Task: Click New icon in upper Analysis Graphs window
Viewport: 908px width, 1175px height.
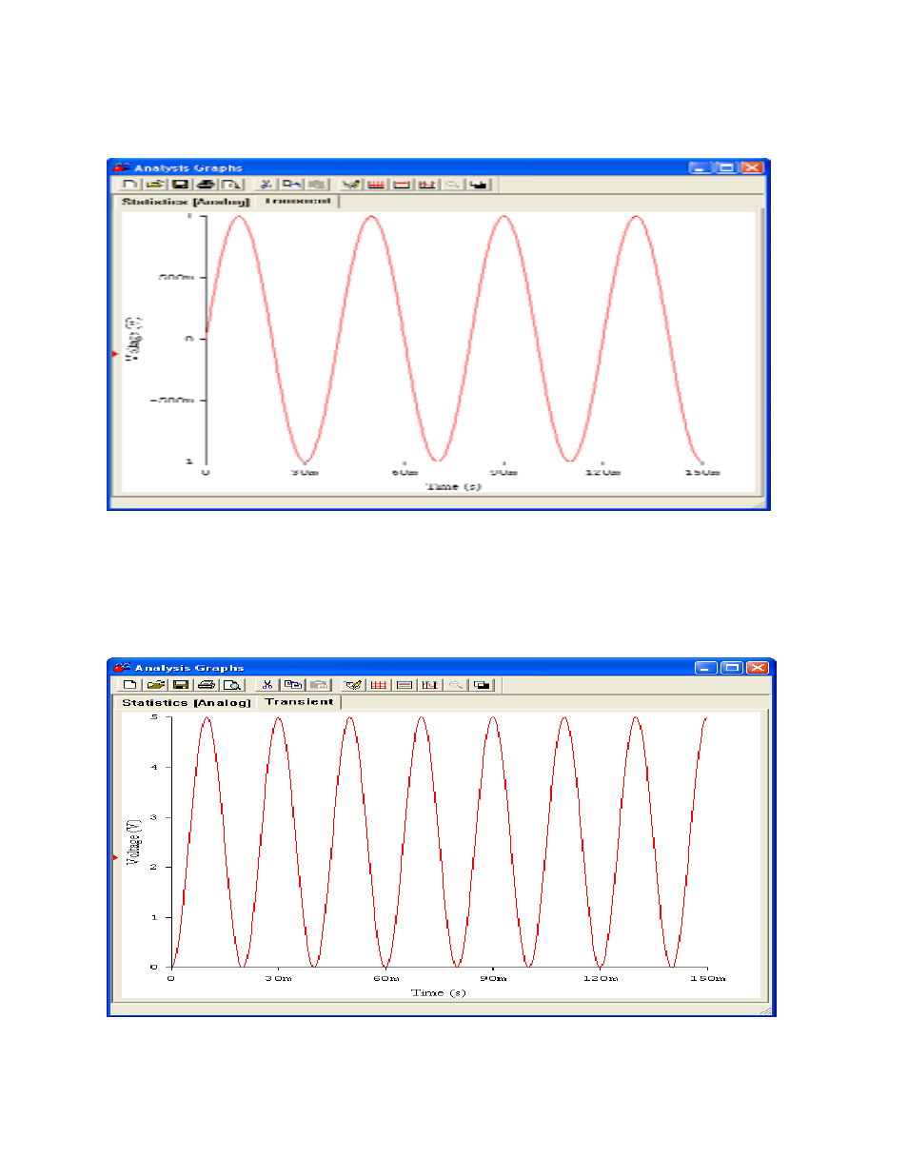Action: pos(130,185)
